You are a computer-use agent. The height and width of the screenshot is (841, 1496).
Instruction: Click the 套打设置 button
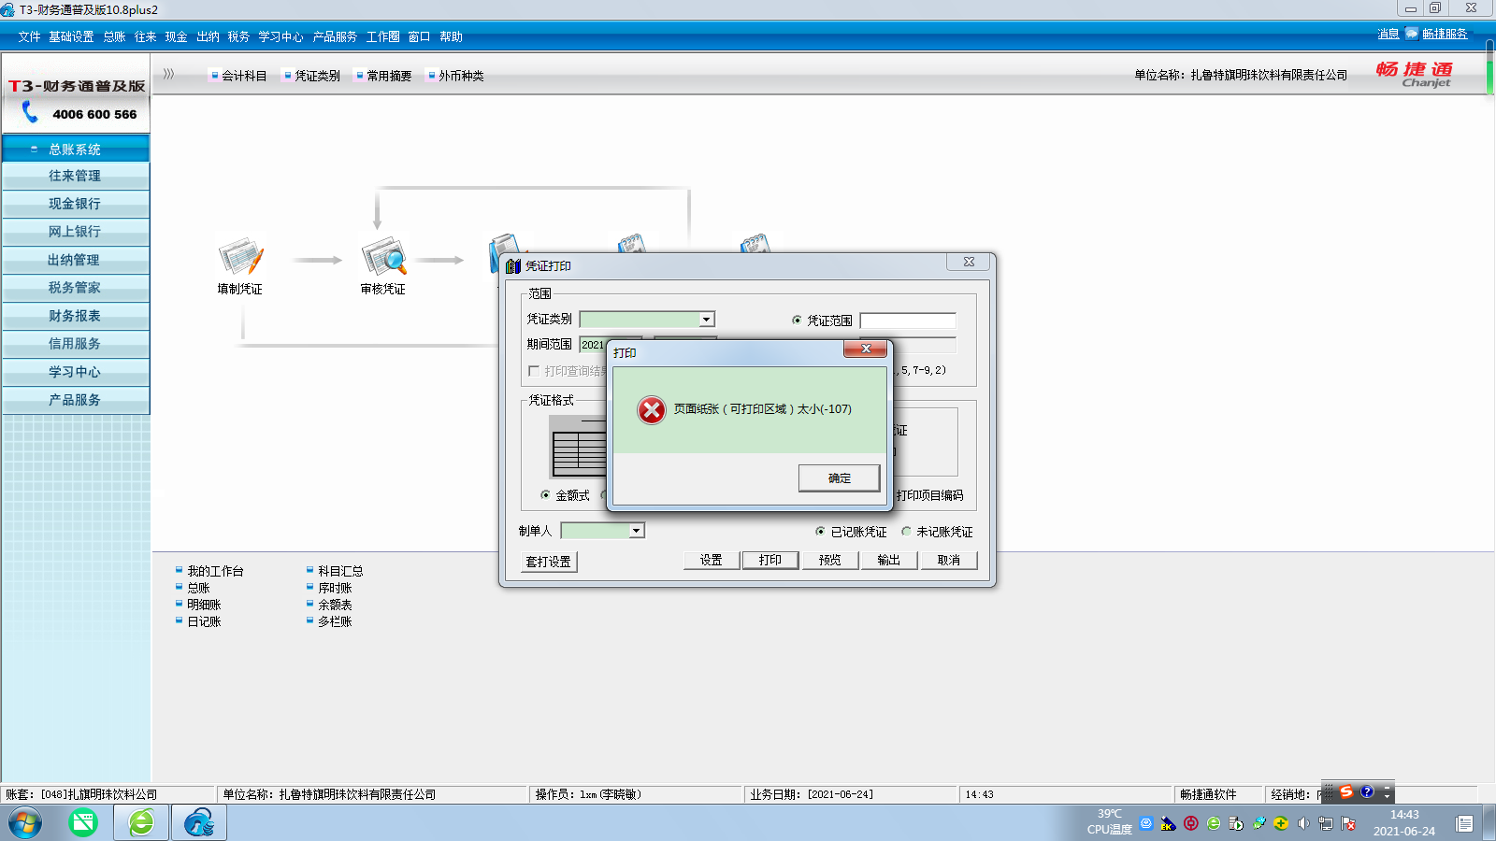pyautogui.click(x=549, y=562)
